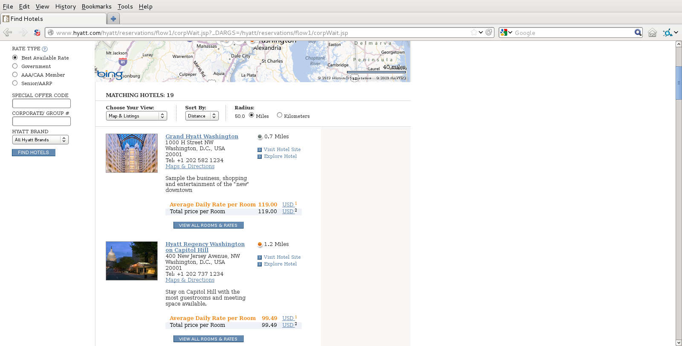682x346 pixels.
Task: Click the Special Offer Code input field
Action: point(41,103)
